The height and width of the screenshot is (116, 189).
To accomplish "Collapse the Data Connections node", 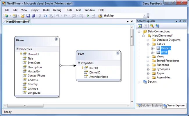I will 139,32.
